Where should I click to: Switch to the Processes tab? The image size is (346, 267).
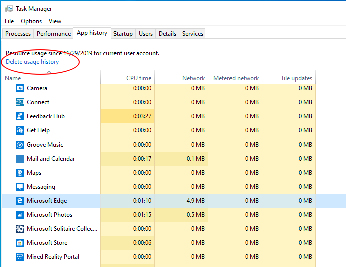(x=18, y=34)
